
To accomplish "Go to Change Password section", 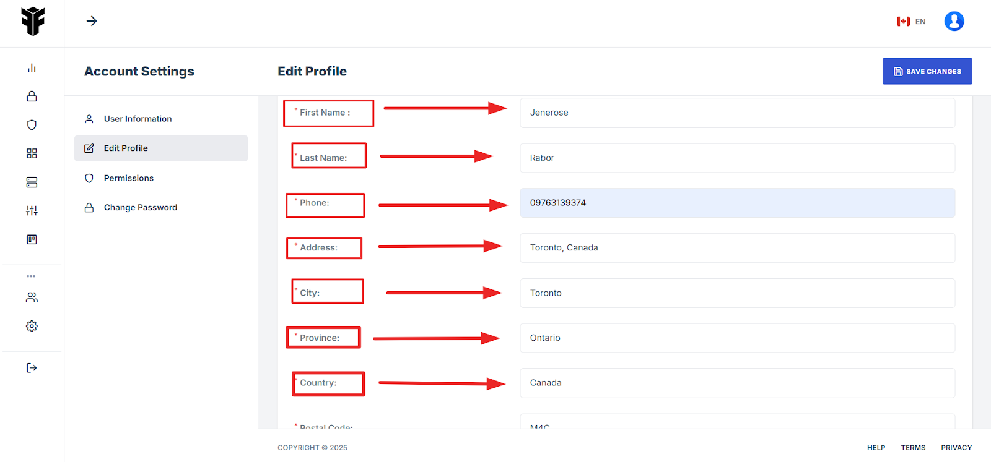I will pos(140,208).
